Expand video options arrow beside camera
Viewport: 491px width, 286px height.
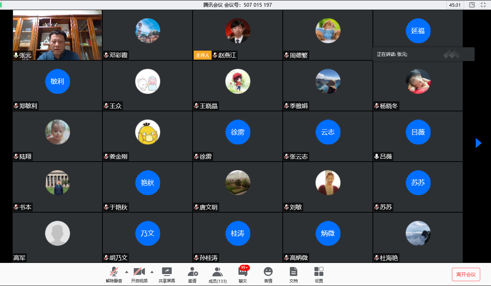click(152, 271)
